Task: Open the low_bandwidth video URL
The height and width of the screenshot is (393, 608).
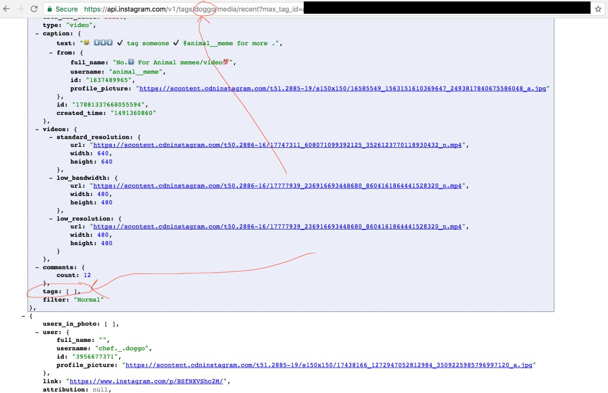Action: tap(278, 186)
